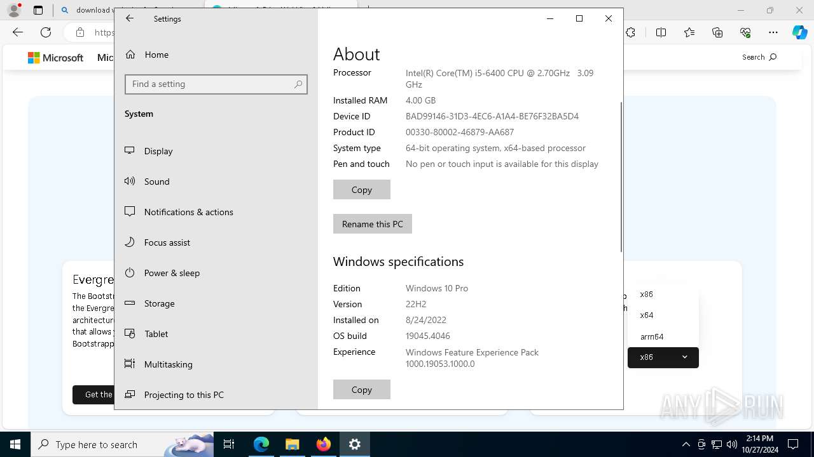The width and height of the screenshot is (814, 457).
Task: Click the search magnifier in Find a setting
Action: 298,84
